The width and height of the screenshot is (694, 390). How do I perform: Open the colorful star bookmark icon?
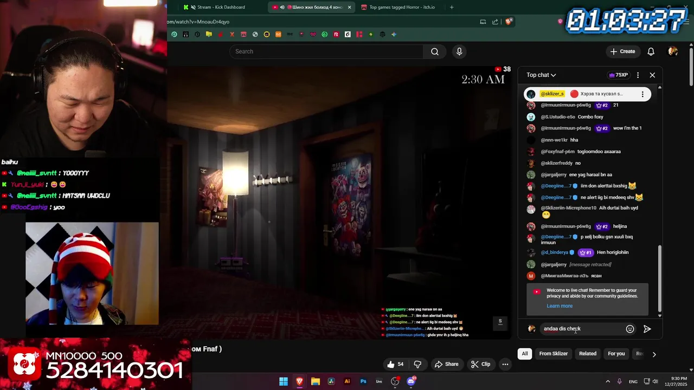(x=394, y=34)
